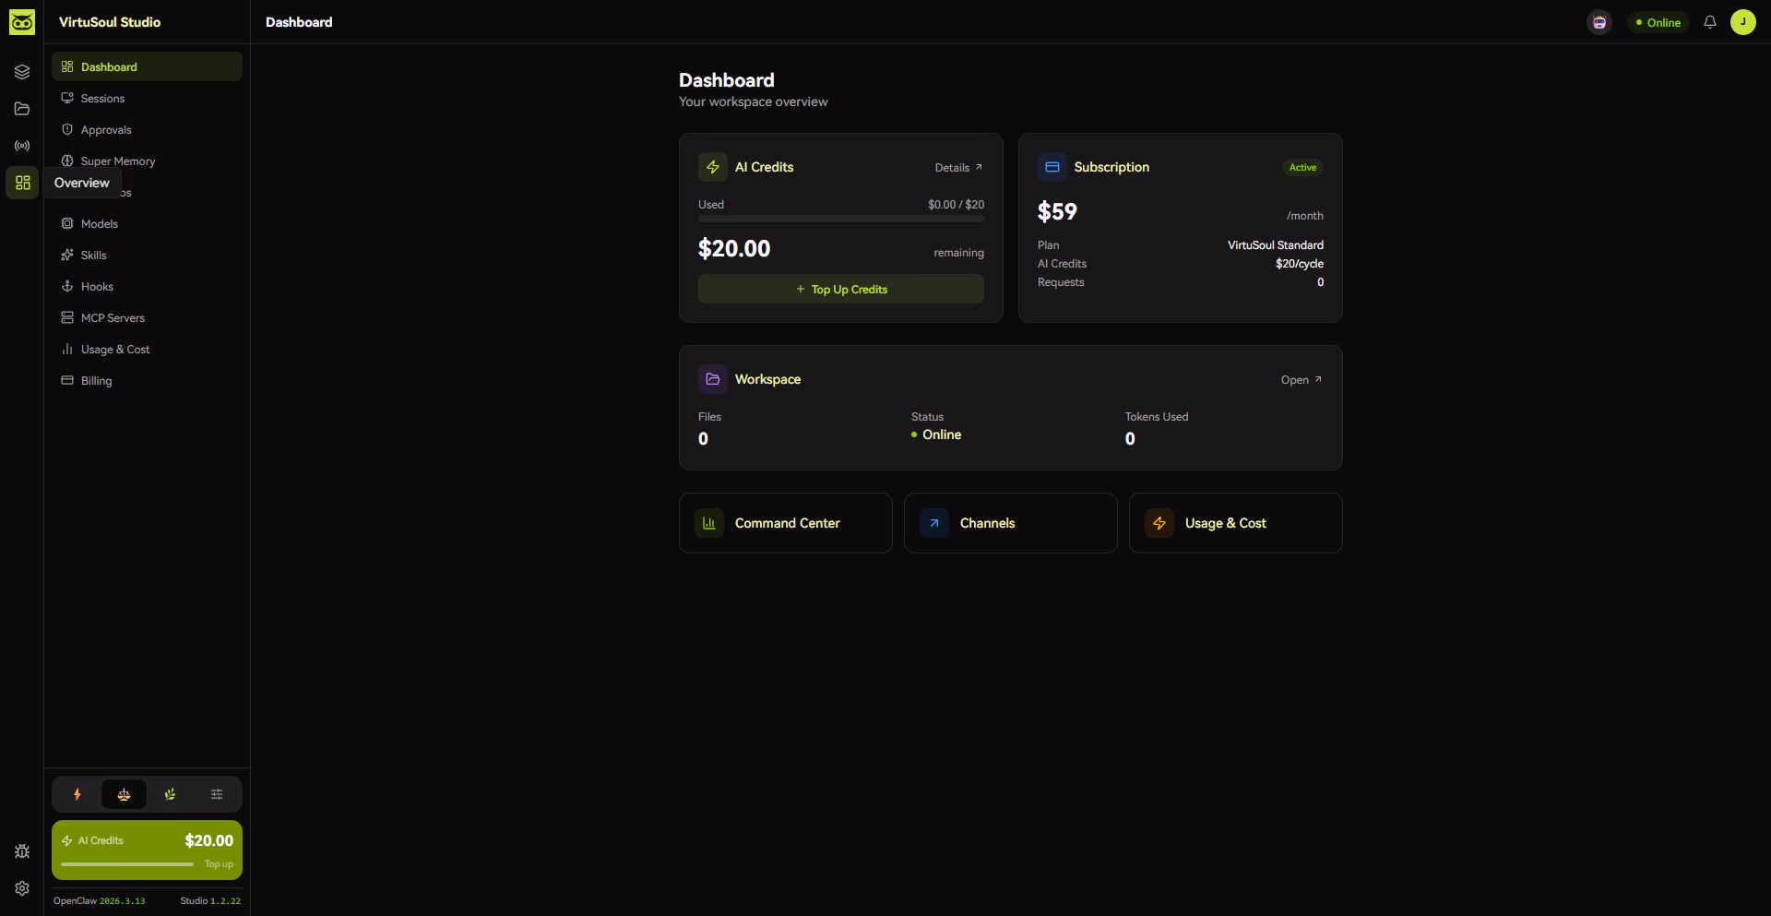Open Billing in the sidebar
Viewport: 1771px width, 916px height.
pyautogui.click(x=147, y=380)
